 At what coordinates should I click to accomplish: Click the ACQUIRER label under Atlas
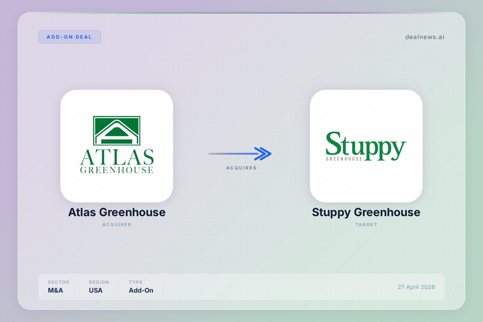click(x=117, y=225)
